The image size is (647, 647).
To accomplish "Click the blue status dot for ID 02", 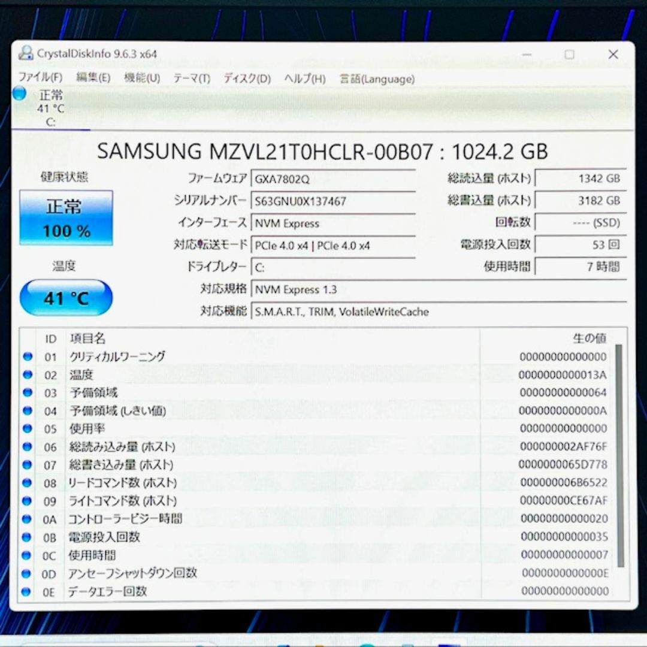I will point(28,374).
